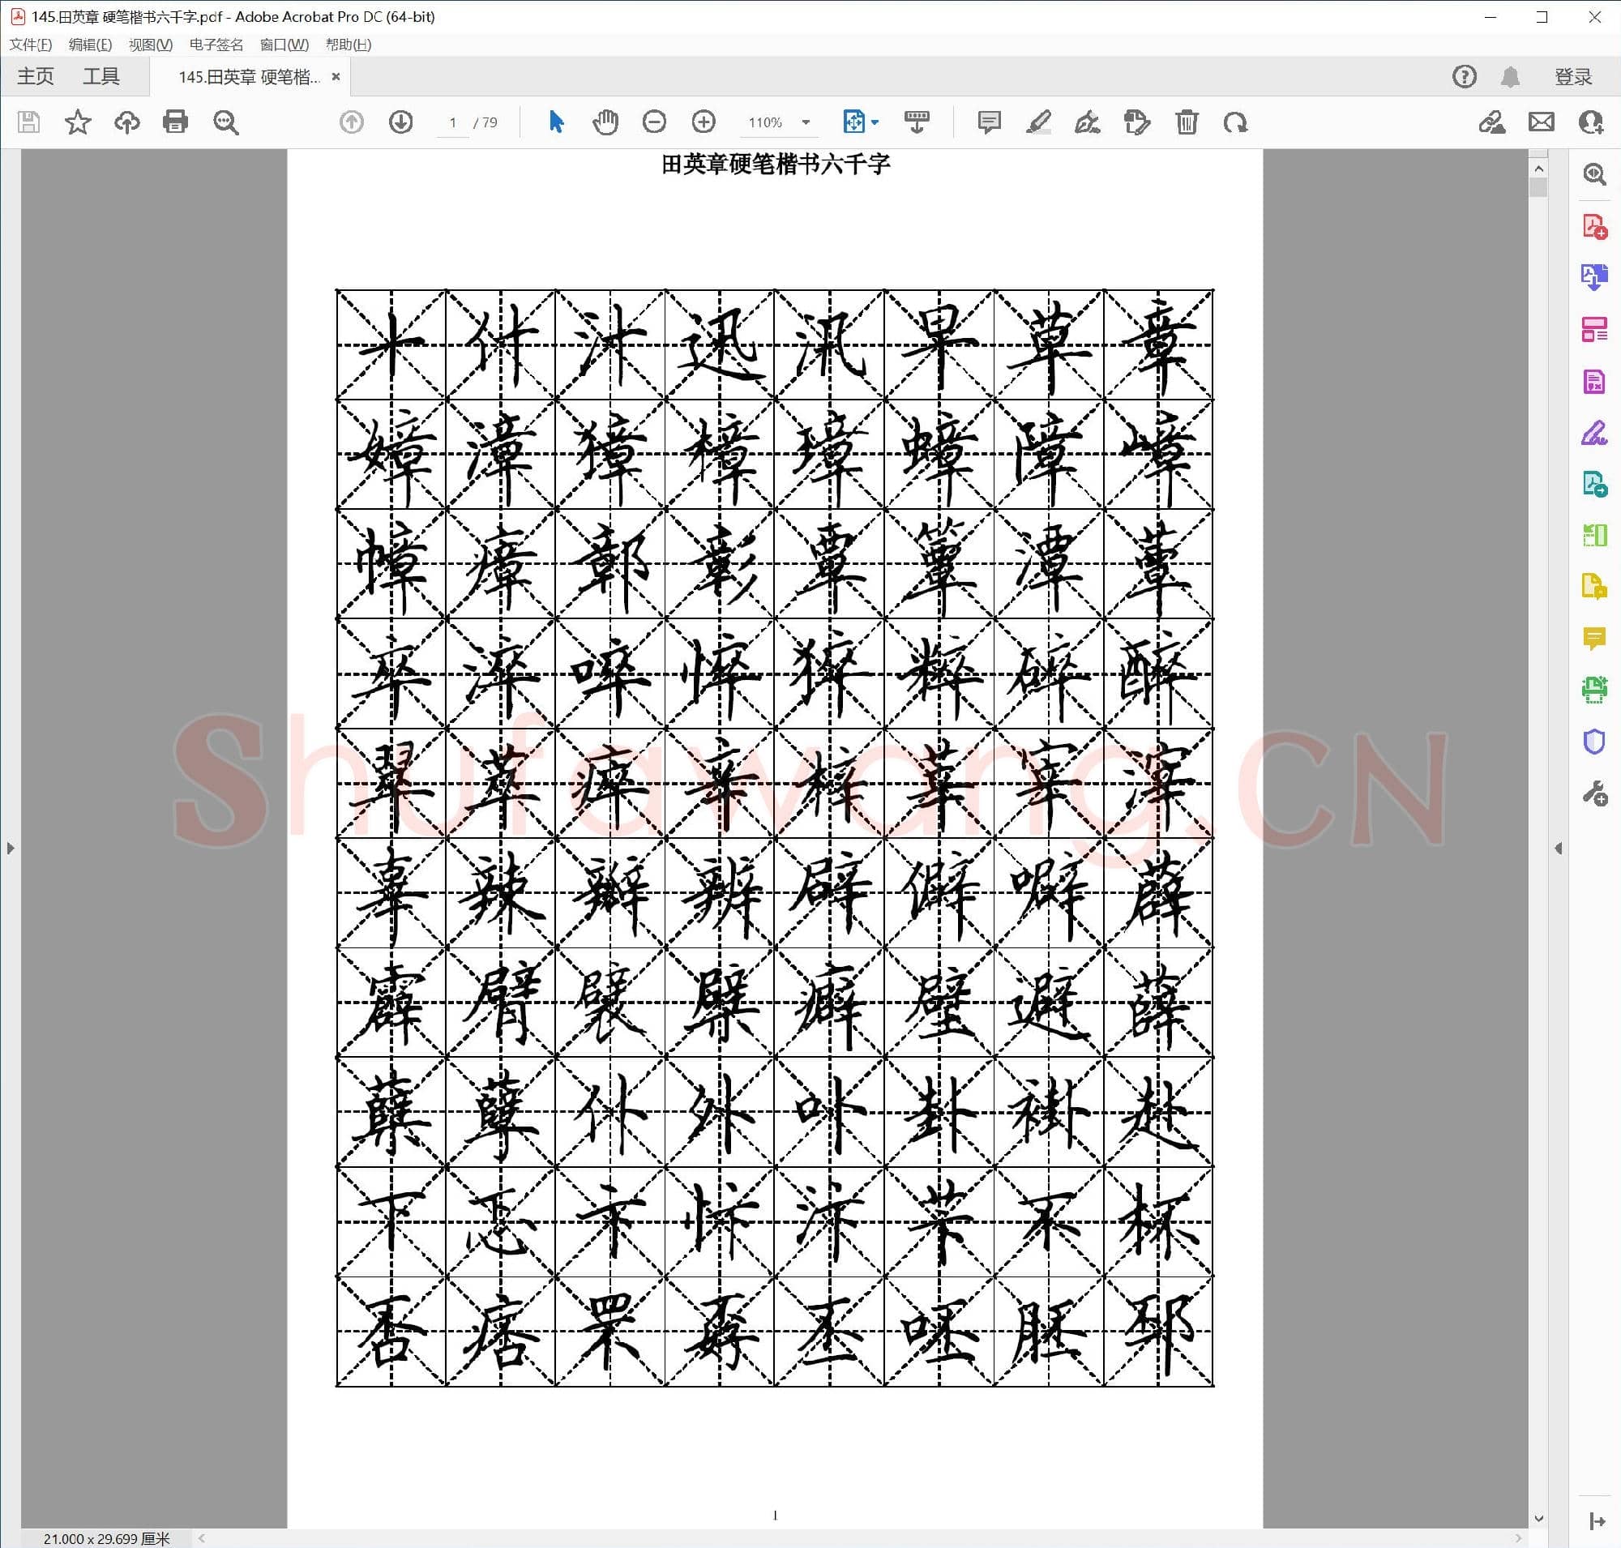Click the Delete trash icon
Viewport: 1621px width, 1548px height.
pos(1186,122)
